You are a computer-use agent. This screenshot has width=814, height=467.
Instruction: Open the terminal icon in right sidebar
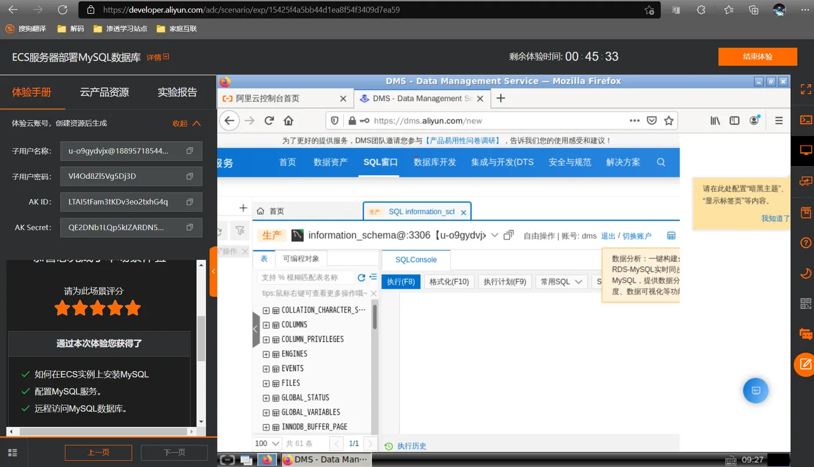[x=806, y=120]
